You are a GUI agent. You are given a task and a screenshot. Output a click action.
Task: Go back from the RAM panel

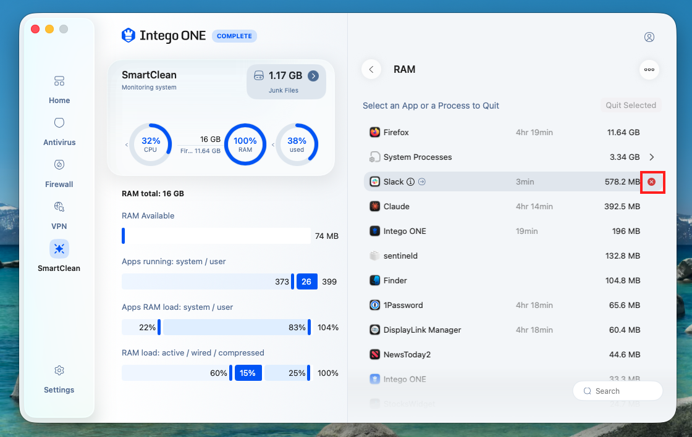(371, 69)
